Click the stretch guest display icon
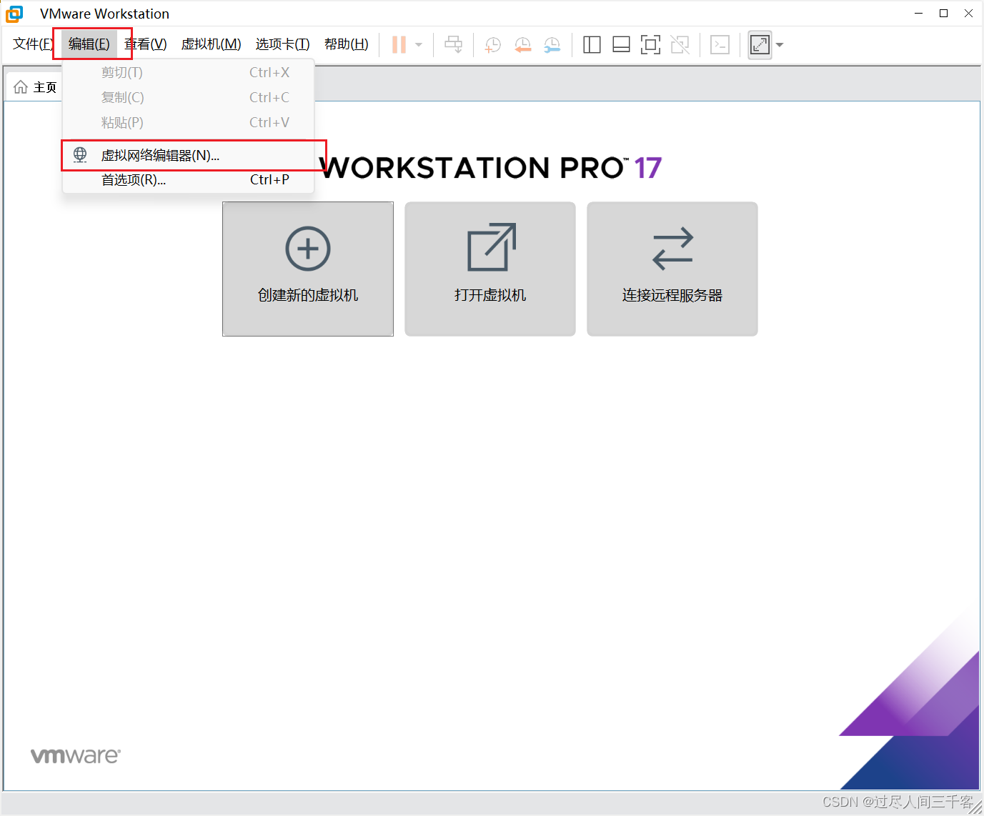Viewport: 984px width, 816px height. [760, 45]
